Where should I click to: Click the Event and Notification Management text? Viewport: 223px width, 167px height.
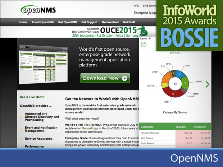(x=41, y=129)
